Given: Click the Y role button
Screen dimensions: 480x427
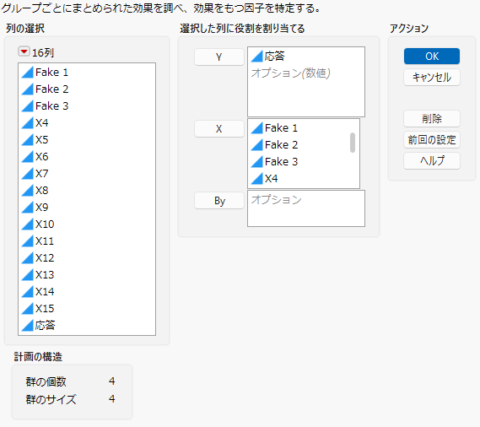Looking at the screenshot, I should tap(219, 57).
